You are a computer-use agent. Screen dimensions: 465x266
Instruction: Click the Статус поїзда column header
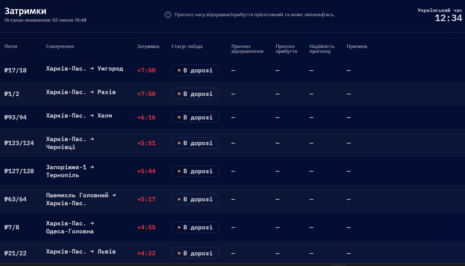[x=187, y=46]
